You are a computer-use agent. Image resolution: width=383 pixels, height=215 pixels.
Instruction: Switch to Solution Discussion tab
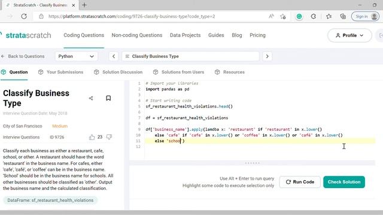tap(118, 72)
